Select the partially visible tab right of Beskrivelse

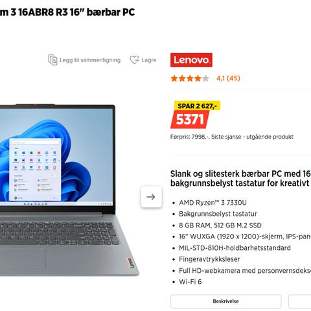click(300, 301)
